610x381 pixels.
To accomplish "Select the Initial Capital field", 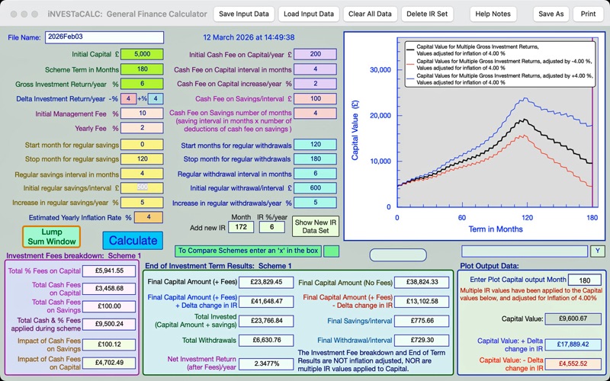I will (x=142, y=54).
